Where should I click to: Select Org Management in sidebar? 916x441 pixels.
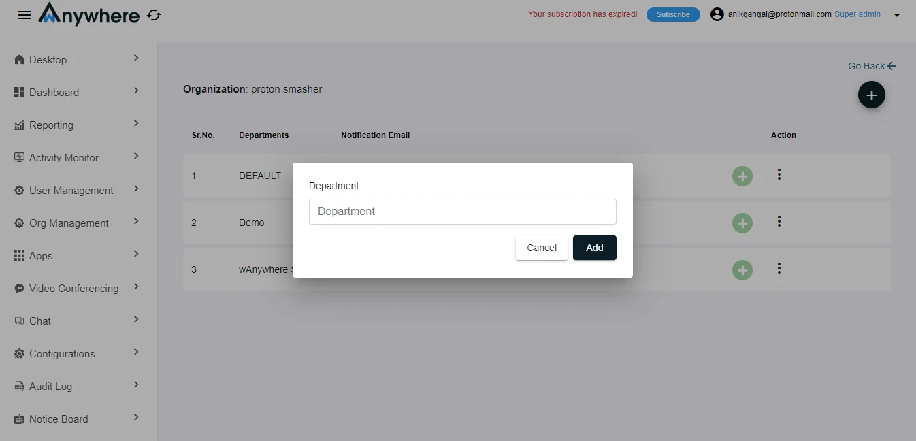tap(69, 223)
